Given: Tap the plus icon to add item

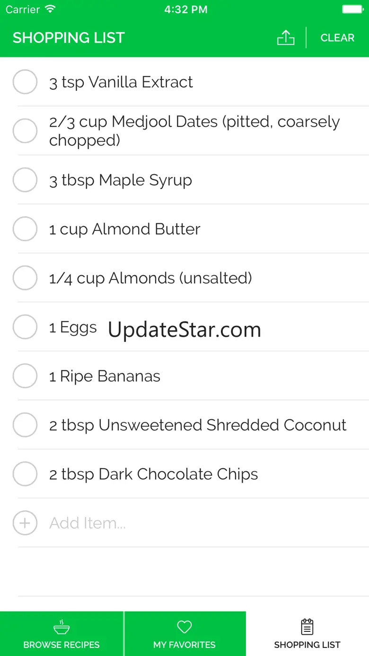Looking at the screenshot, I should click(x=25, y=523).
